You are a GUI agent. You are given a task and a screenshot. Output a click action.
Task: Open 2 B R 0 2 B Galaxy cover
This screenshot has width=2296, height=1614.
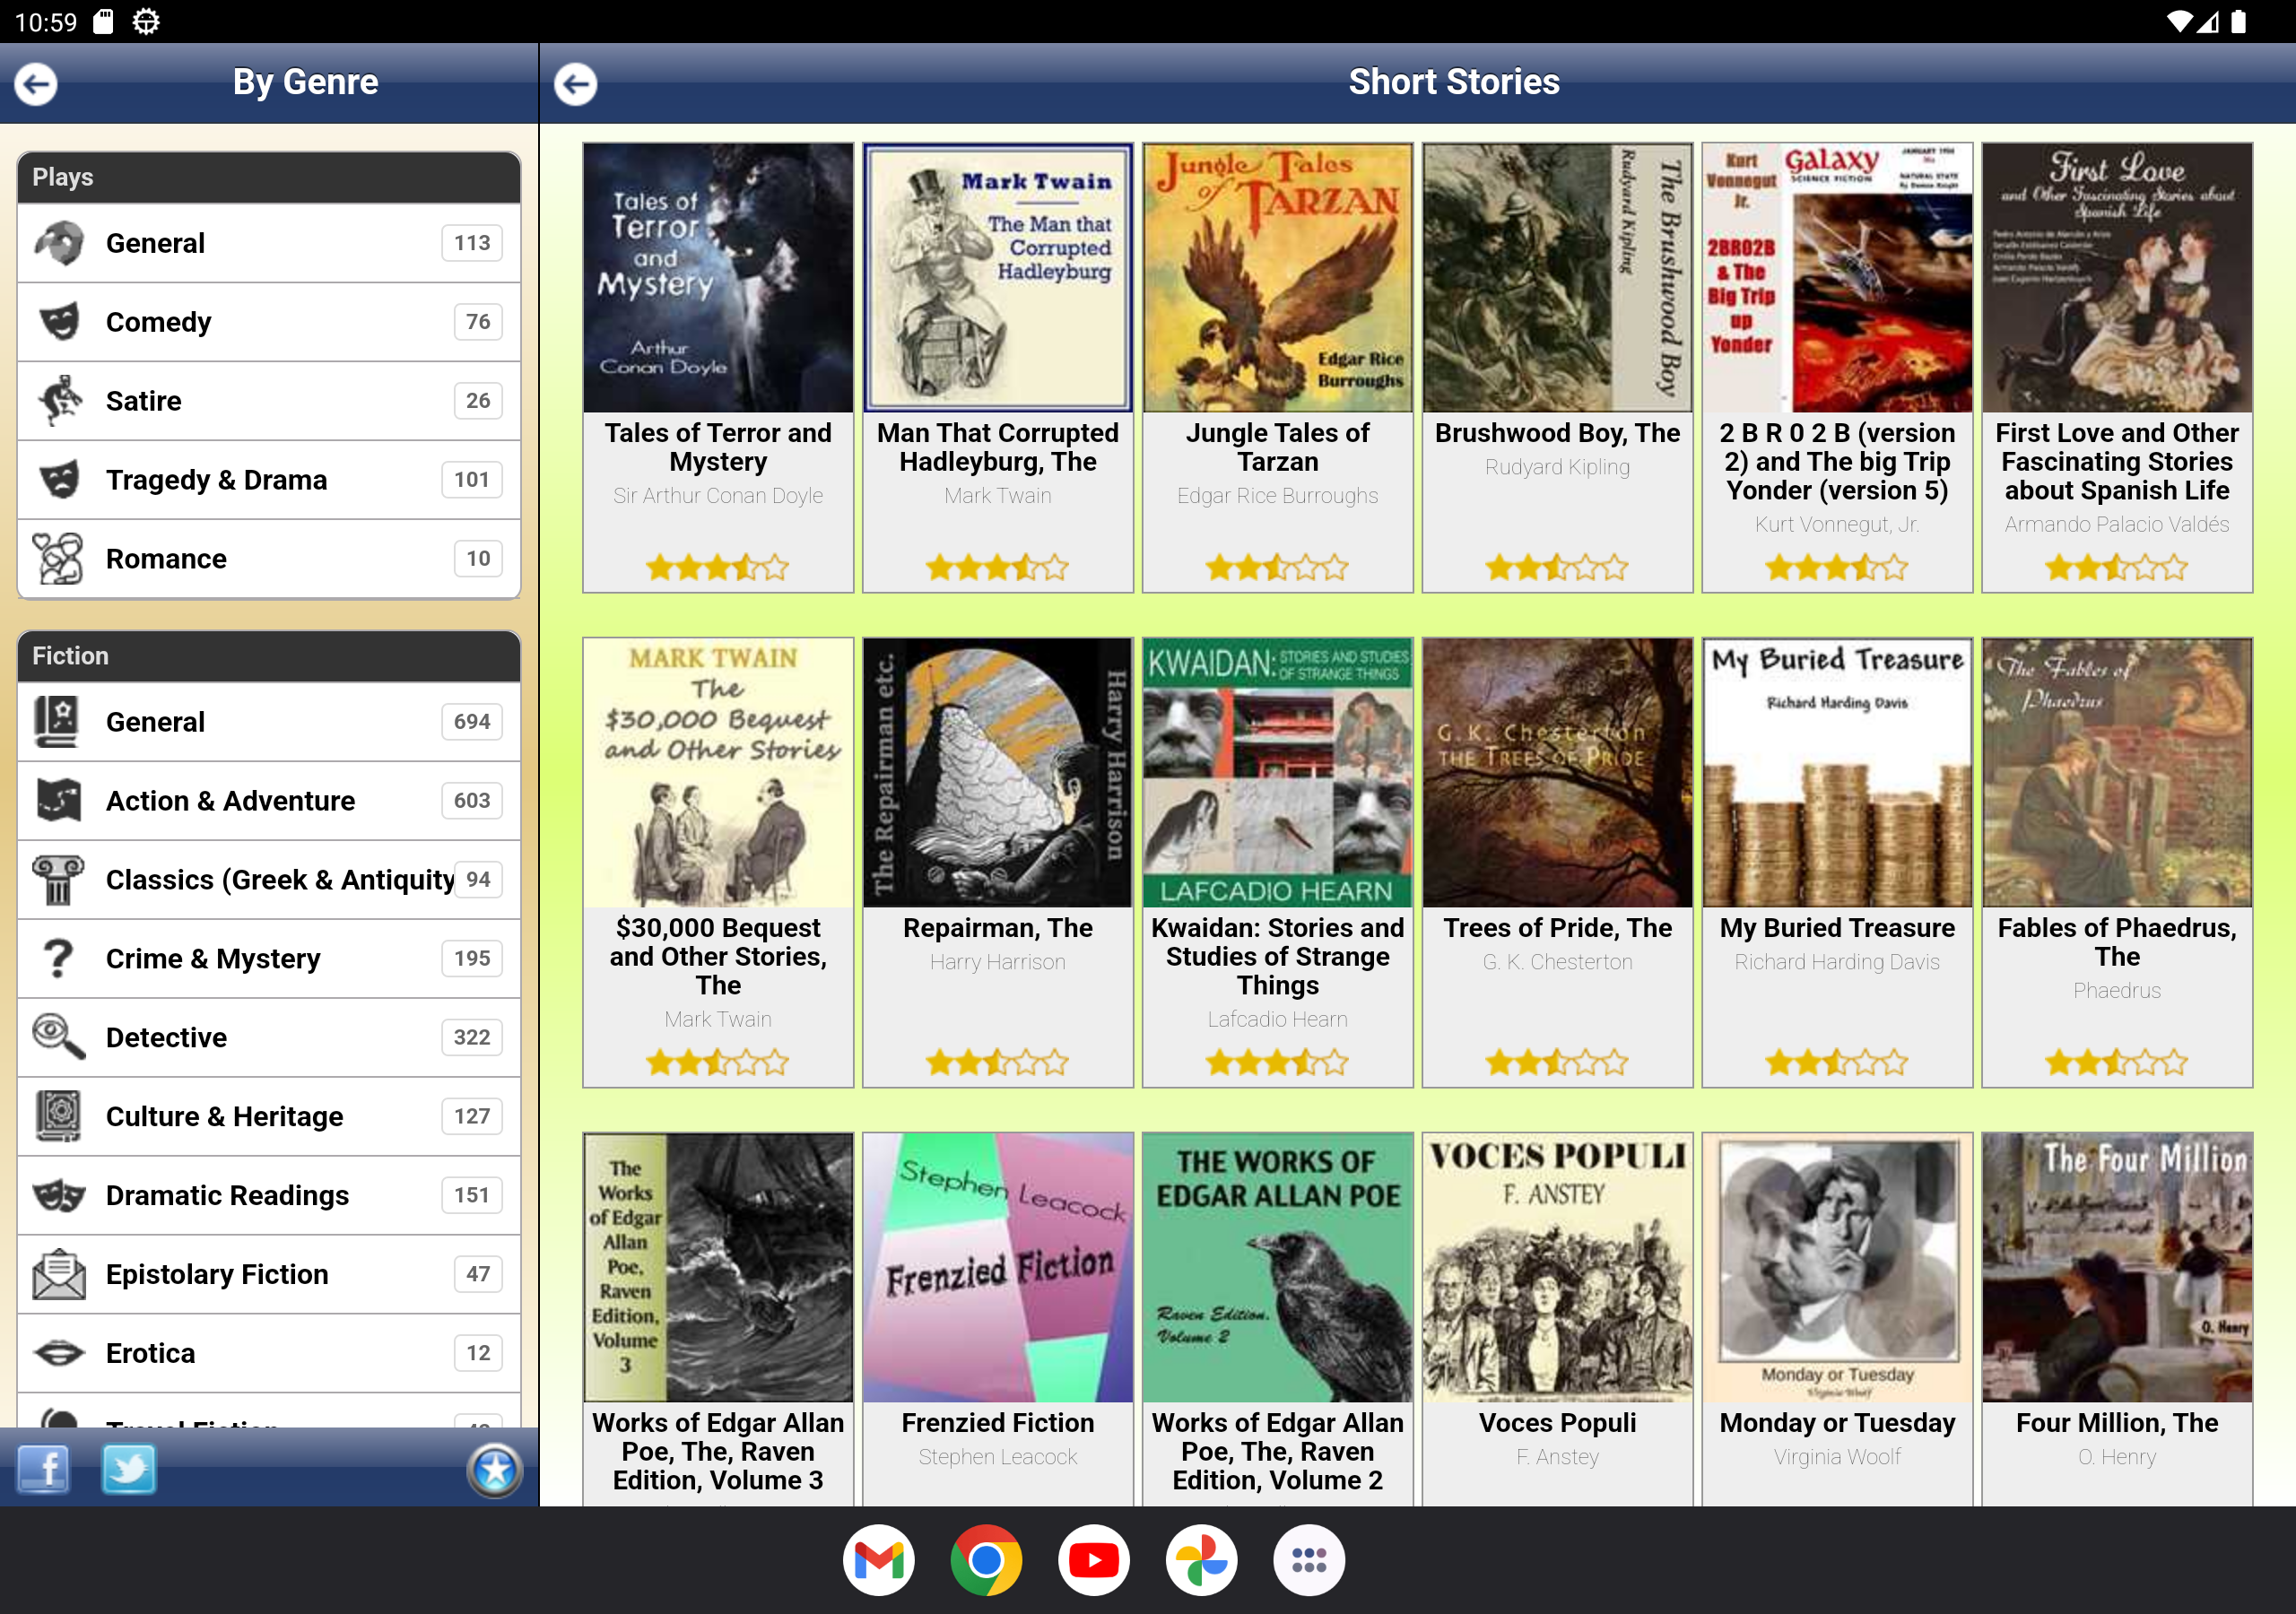1838,277
